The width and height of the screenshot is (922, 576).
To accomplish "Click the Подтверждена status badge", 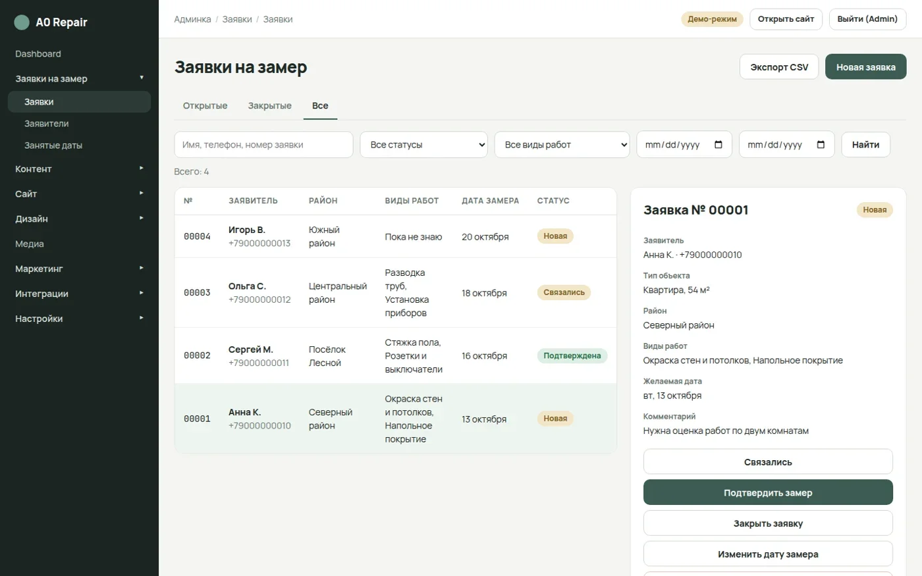I will click(x=572, y=356).
